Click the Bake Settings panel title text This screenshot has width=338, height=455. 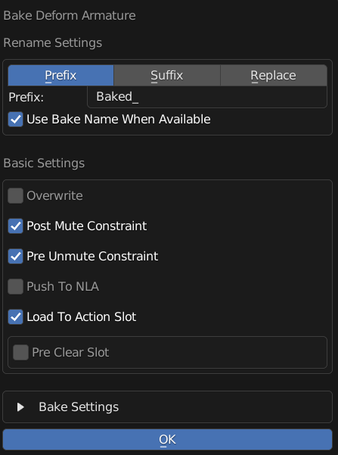point(79,407)
